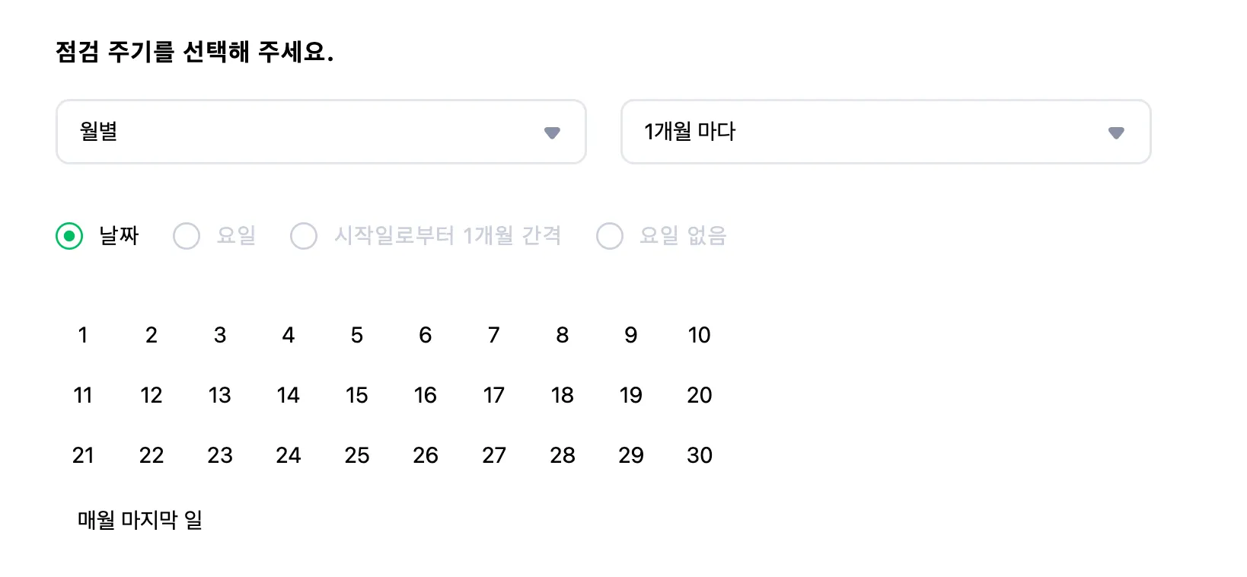Click day 17 of the month
The image size is (1247, 577).
point(494,395)
